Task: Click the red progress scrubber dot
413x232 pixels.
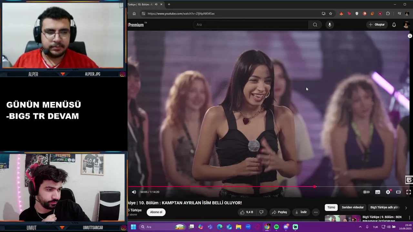Action: pyautogui.click(x=315, y=187)
